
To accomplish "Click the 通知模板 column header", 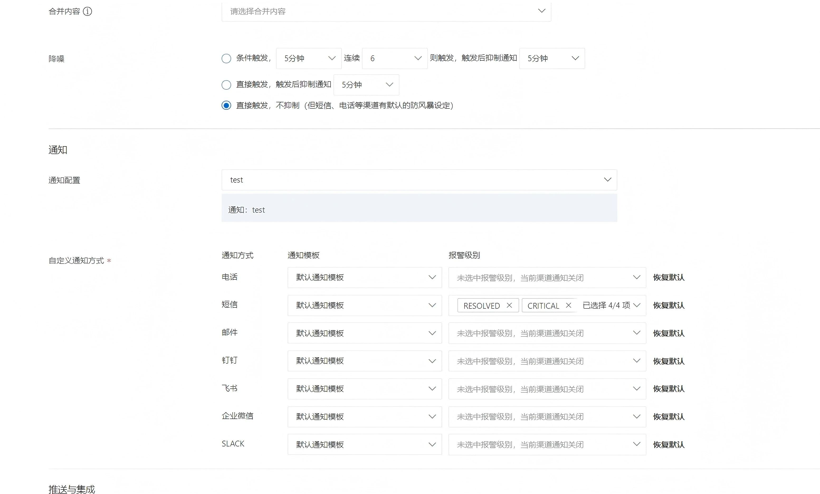I will click(303, 255).
